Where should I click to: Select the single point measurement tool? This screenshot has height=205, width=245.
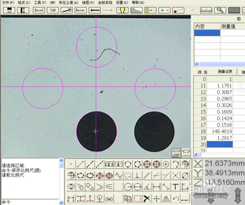pos(71,164)
